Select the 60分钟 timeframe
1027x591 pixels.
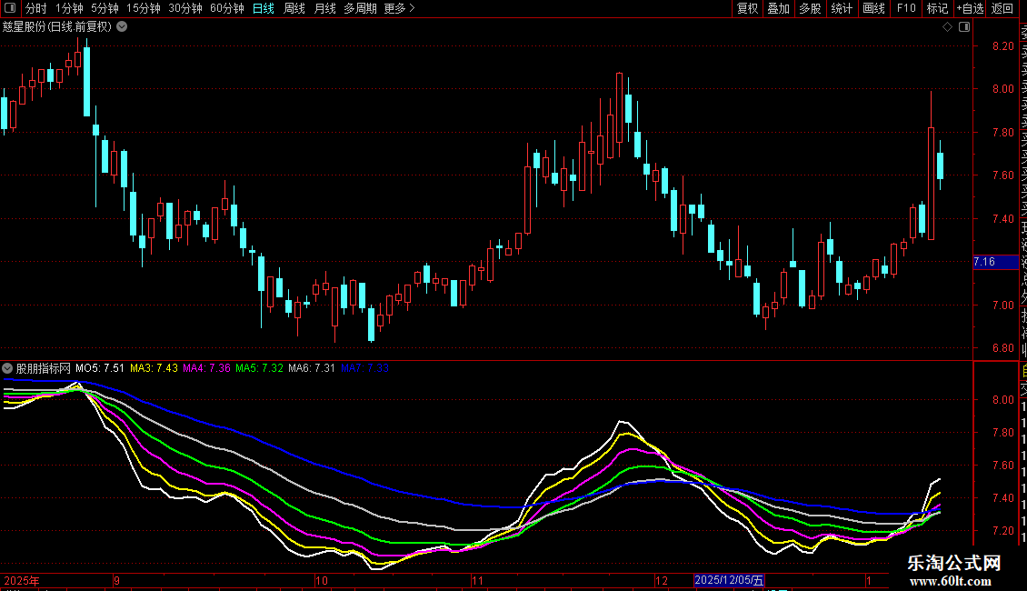[x=226, y=8]
